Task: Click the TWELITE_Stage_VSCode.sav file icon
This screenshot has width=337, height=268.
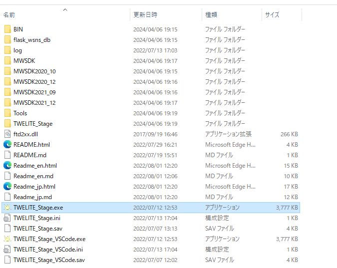Action: pos(7,260)
